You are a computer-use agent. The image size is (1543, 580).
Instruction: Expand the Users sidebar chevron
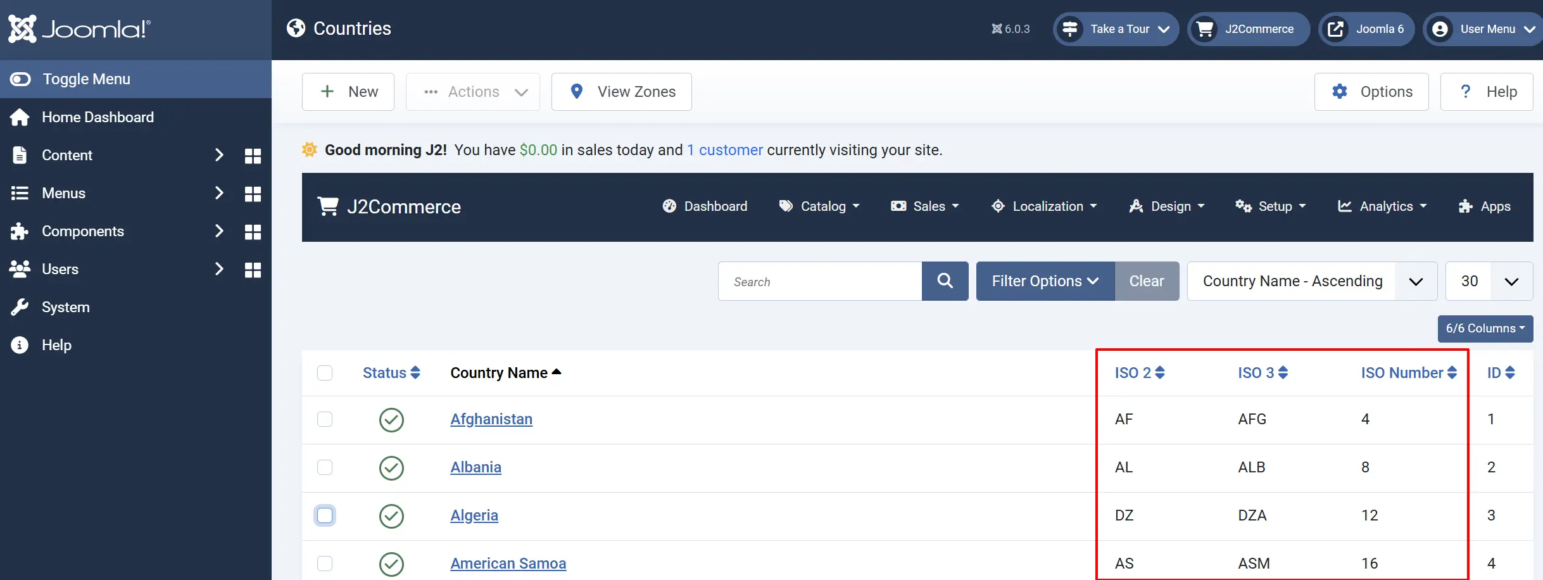(x=219, y=269)
